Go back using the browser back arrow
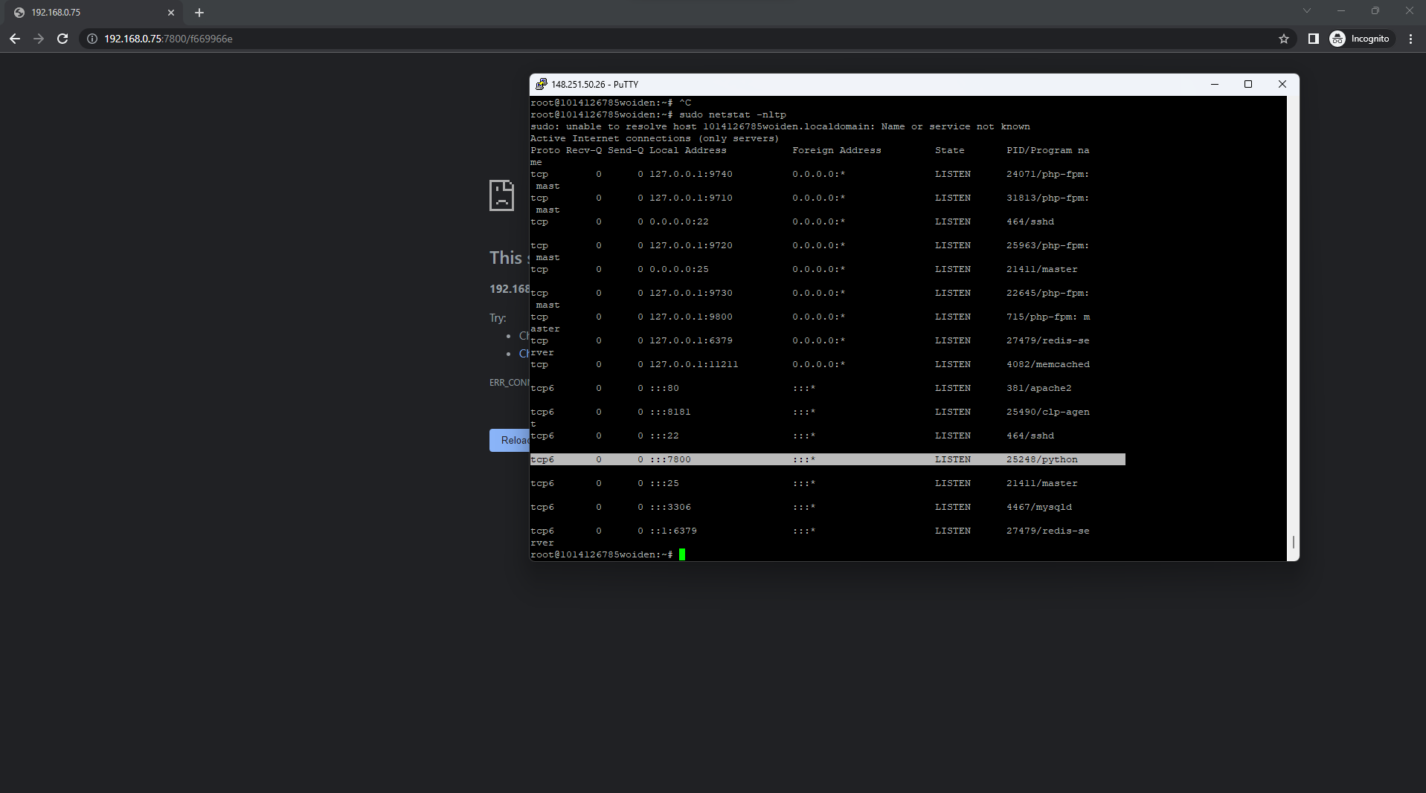This screenshot has height=793, width=1426. tap(15, 39)
